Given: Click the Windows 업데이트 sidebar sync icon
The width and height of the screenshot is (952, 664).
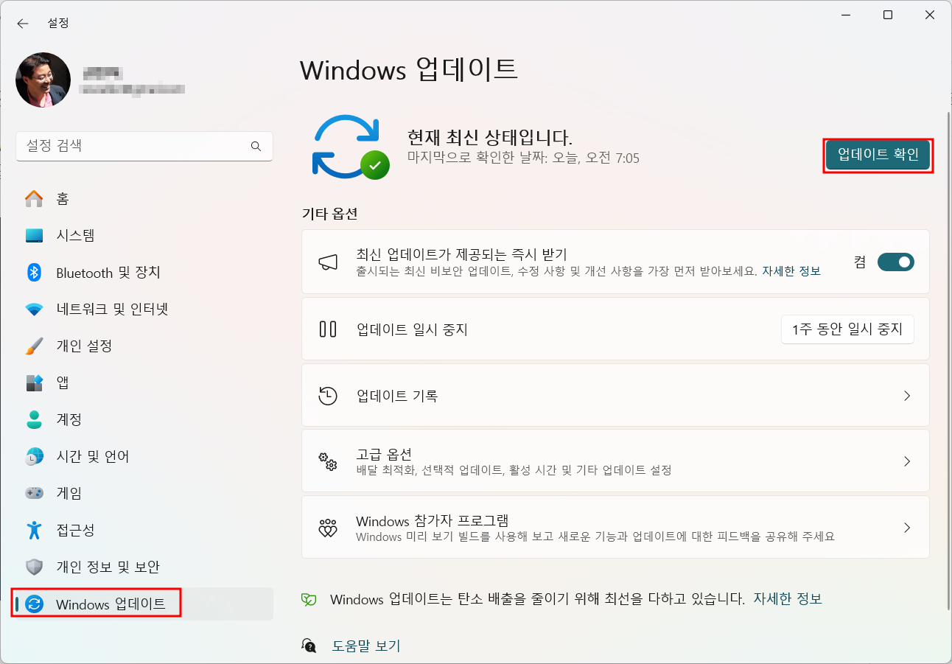Looking at the screenshot, I should click(x=34, y=604).
